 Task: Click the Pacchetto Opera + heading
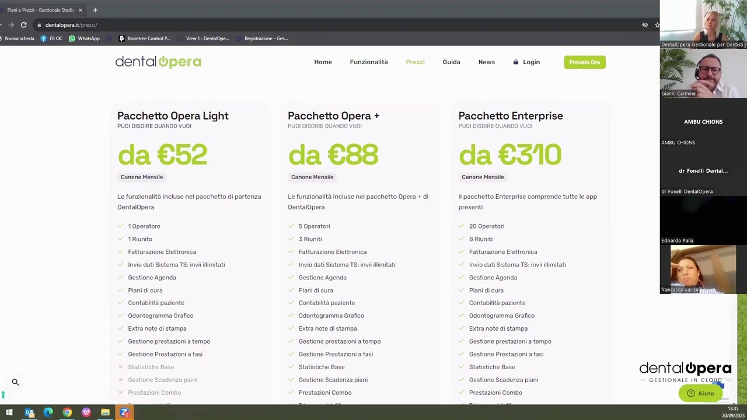click(x=333, y=116)
